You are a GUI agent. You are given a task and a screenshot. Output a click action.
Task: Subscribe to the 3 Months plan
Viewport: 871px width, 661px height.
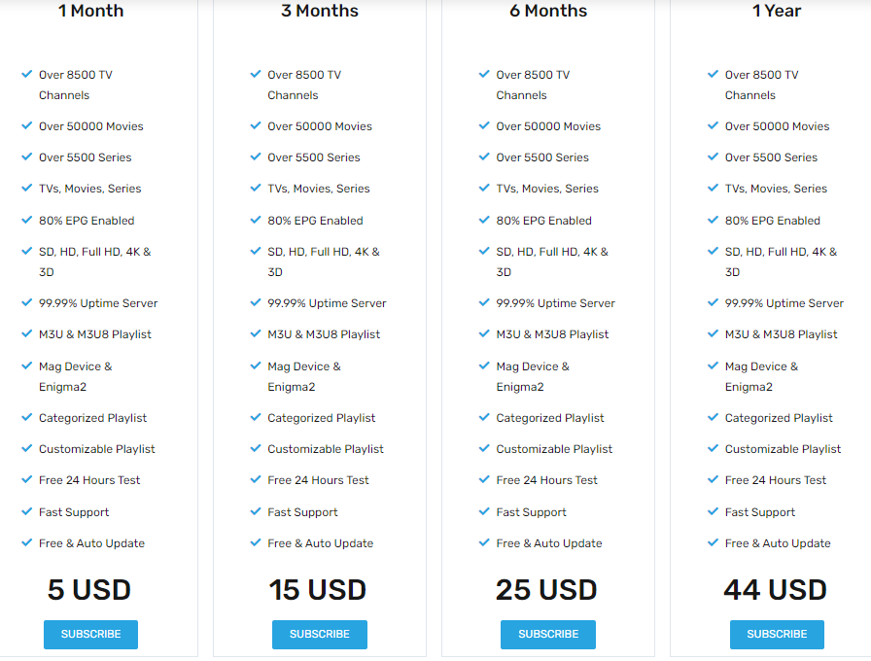(320, 635)
